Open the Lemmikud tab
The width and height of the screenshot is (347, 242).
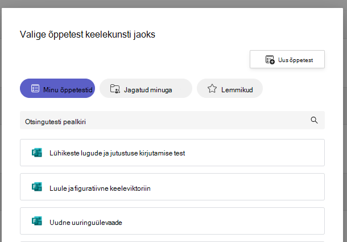click(230, 88)
